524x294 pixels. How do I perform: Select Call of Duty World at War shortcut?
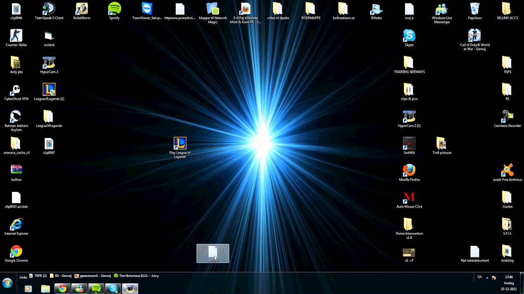(x=475, y=40)
